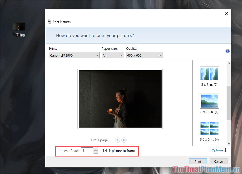Image resolution: width=242 pixels, height=174 pixels.
Task: Click the Print Pictures printer icon
Action: [49, 22]
